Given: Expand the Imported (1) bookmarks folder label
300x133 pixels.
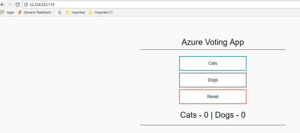Looking at the screenshot, I should pyautogui.click(x=103, y=12).
